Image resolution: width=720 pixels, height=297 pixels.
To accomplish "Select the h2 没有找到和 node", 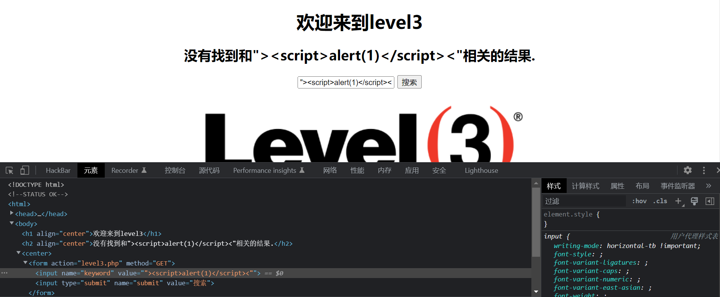I will click(x=157, y=243).
